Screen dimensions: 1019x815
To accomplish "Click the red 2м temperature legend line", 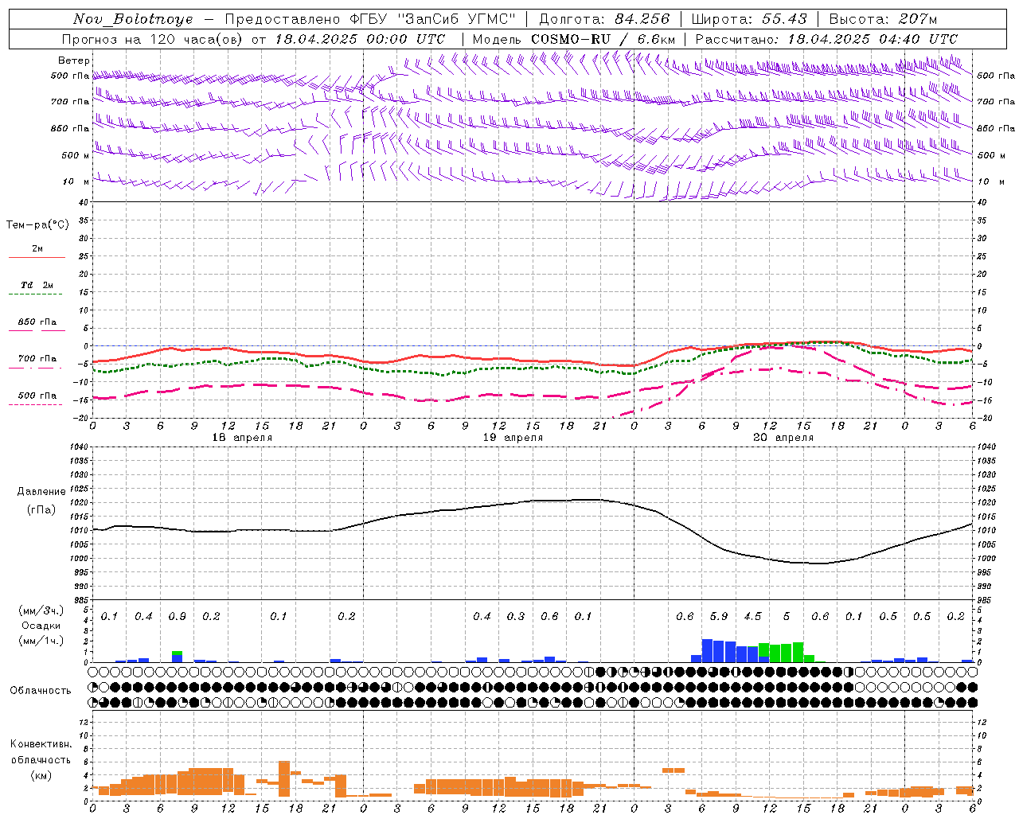I will coord(37,257).
